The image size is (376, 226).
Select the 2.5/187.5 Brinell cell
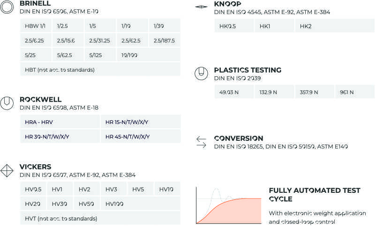tap(165, 40)
